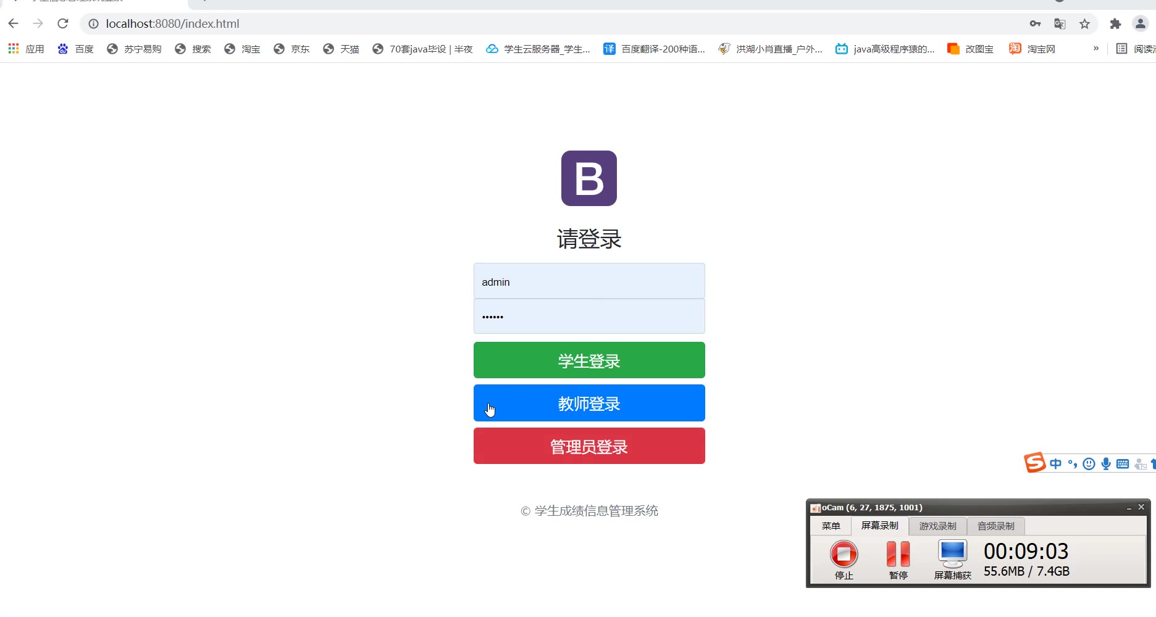Open the 京东 bookmark
This screenshot has height=617, width=1156.
coord(291,49)
